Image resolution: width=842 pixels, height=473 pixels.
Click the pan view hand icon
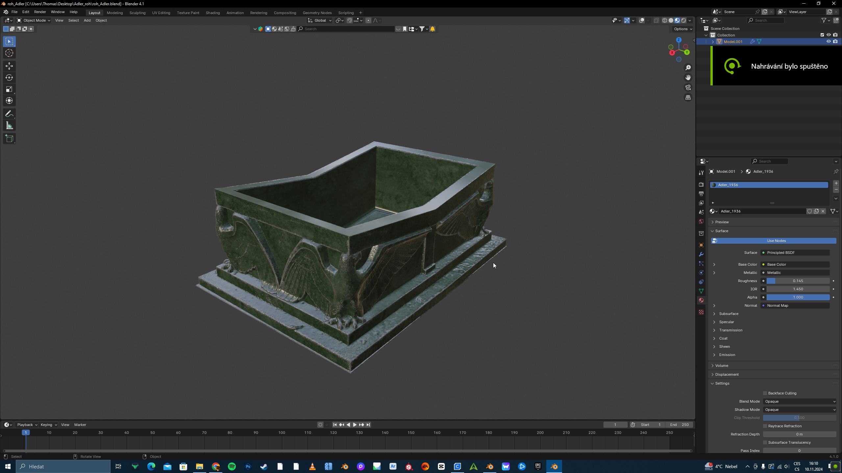click(688, 78)
